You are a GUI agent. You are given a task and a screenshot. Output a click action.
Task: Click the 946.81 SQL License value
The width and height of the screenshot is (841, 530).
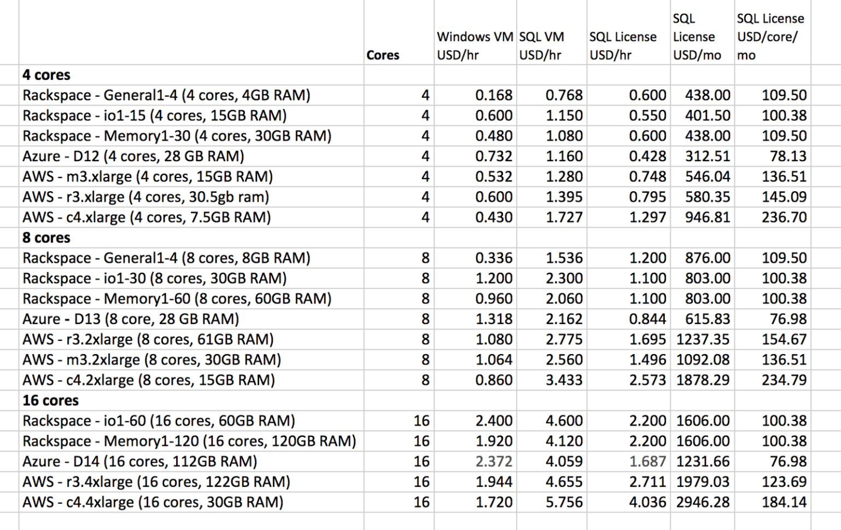[705, 217]
